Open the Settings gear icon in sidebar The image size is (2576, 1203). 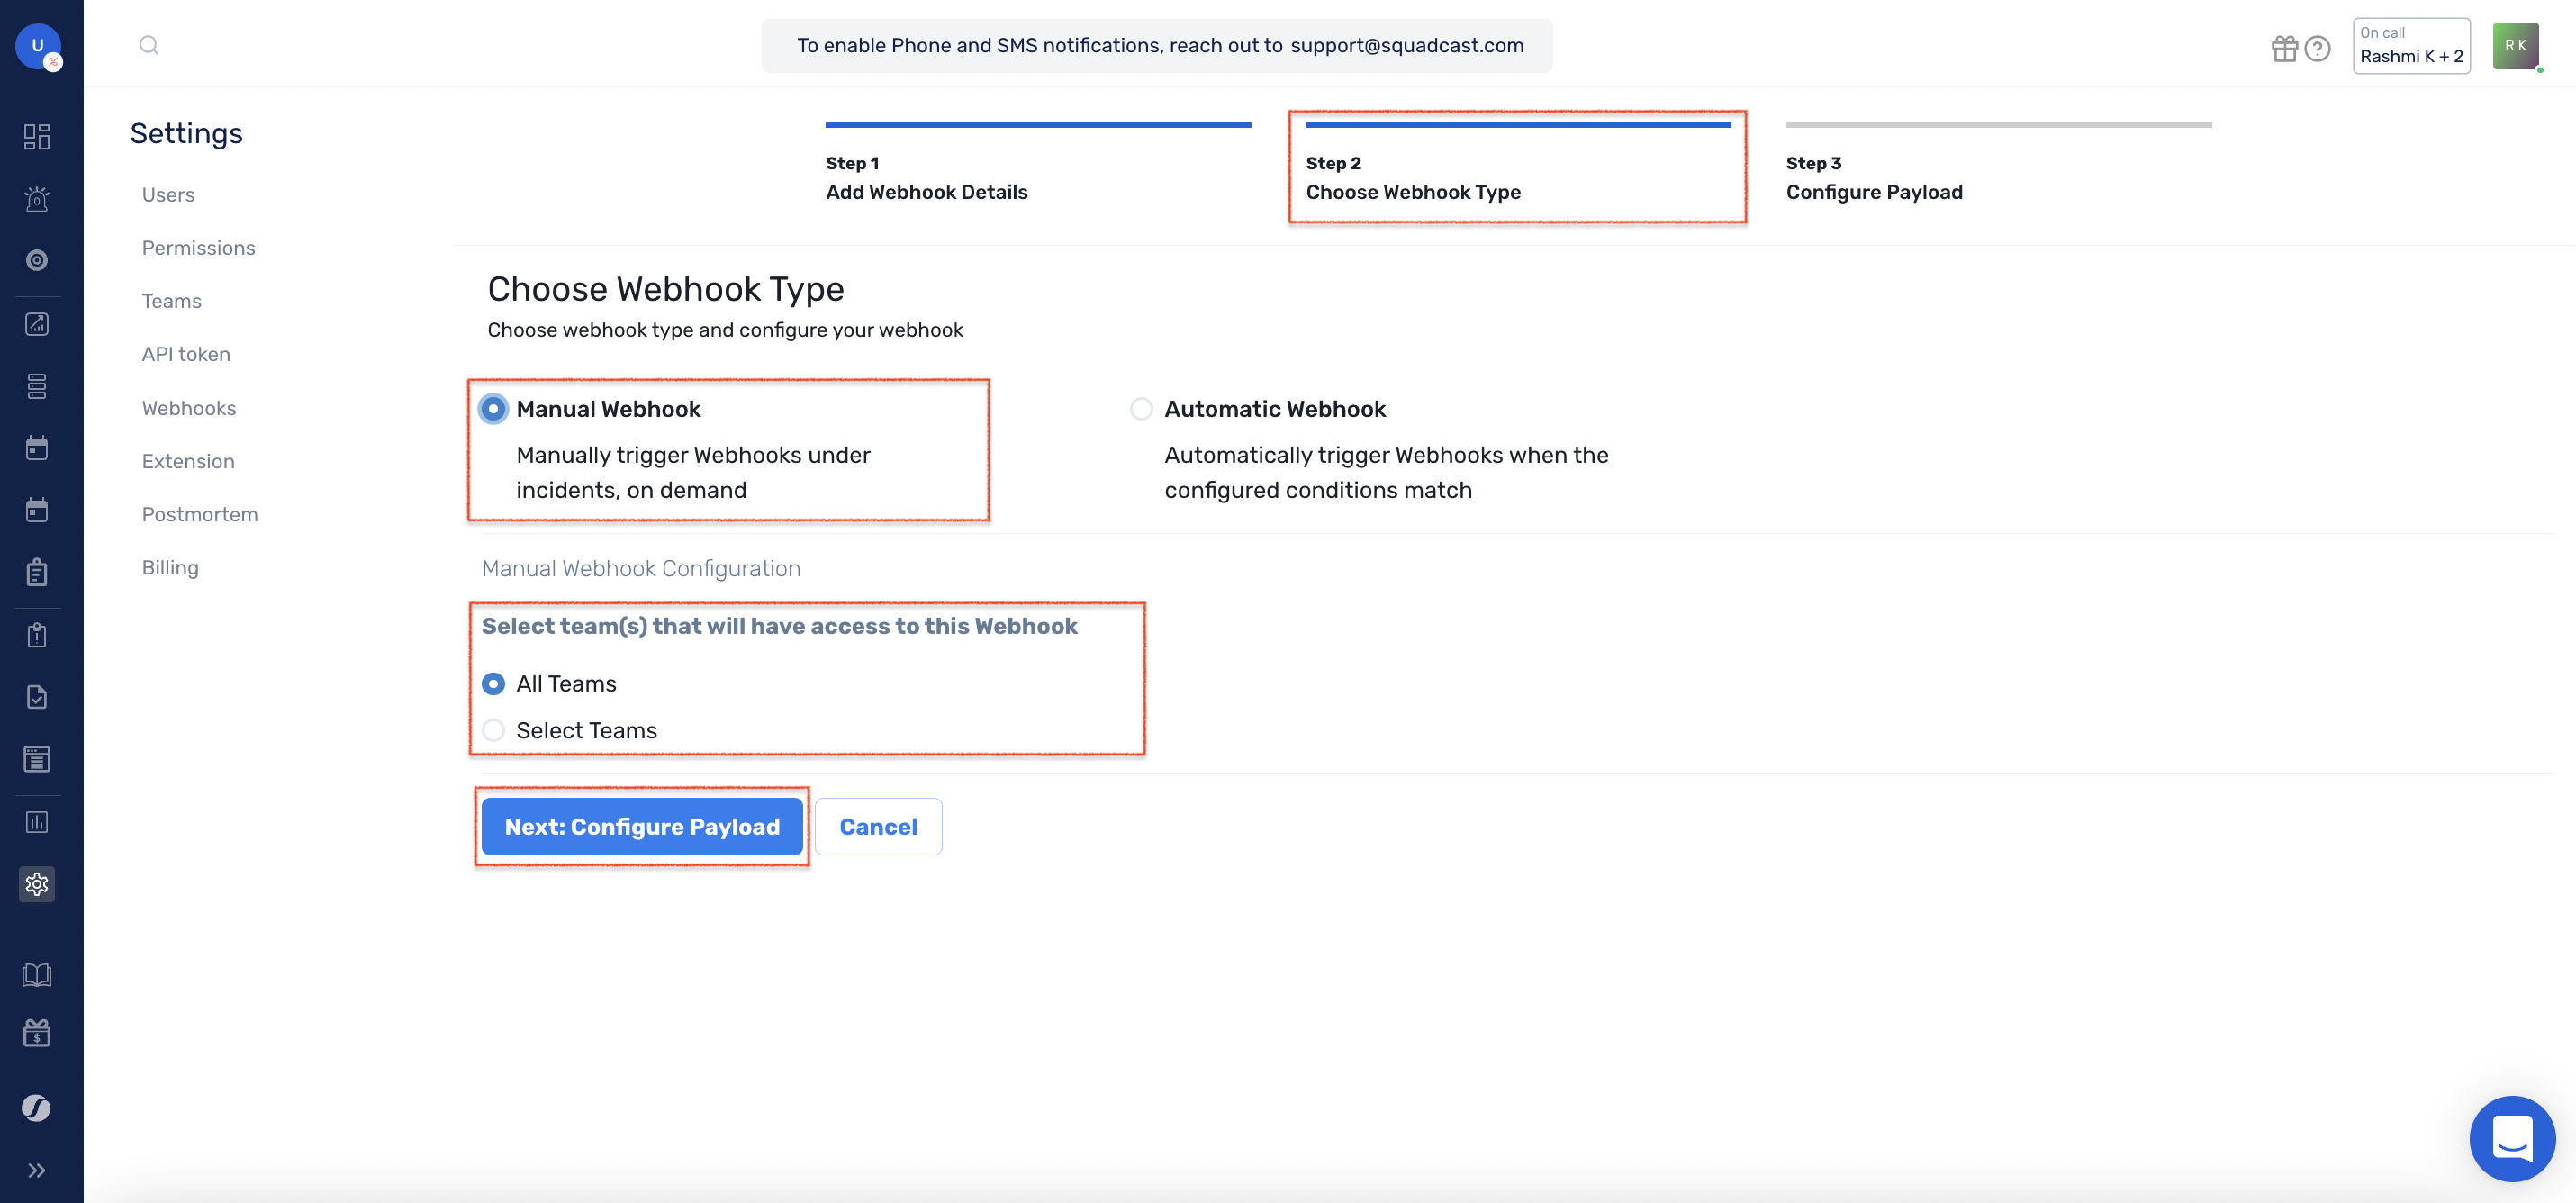tap(37, 883)
